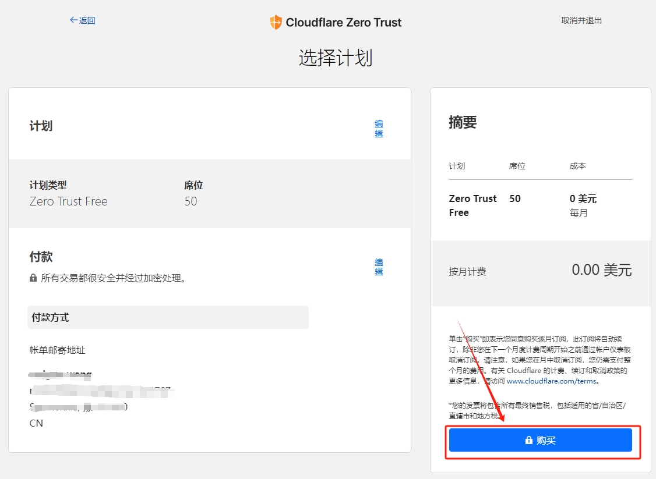Click the Cloudflare Zero Trust shield logo

pos(276,22)
